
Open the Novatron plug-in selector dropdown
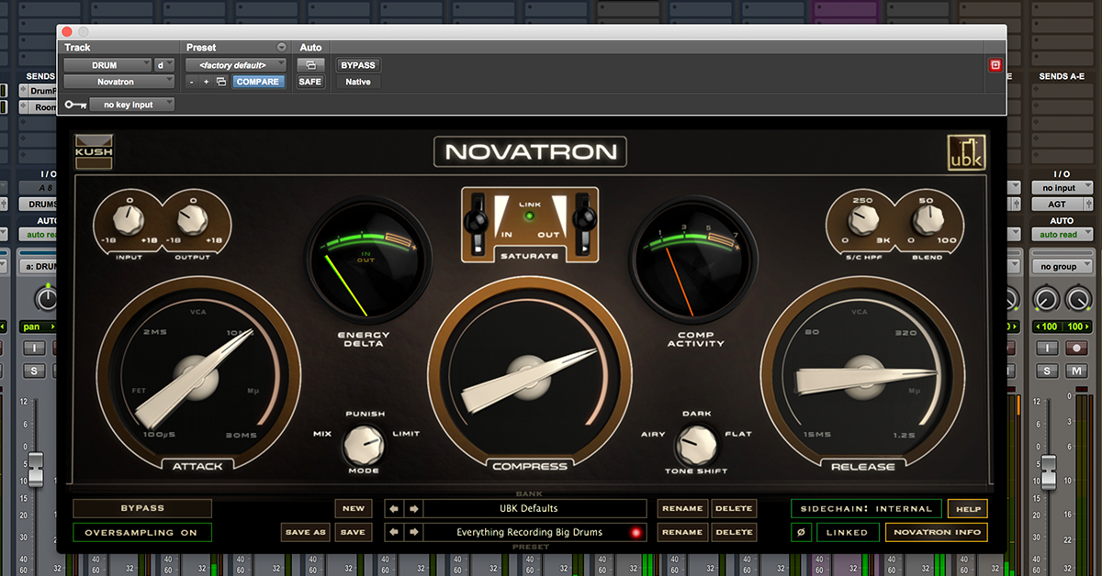[x=118, y=82]
